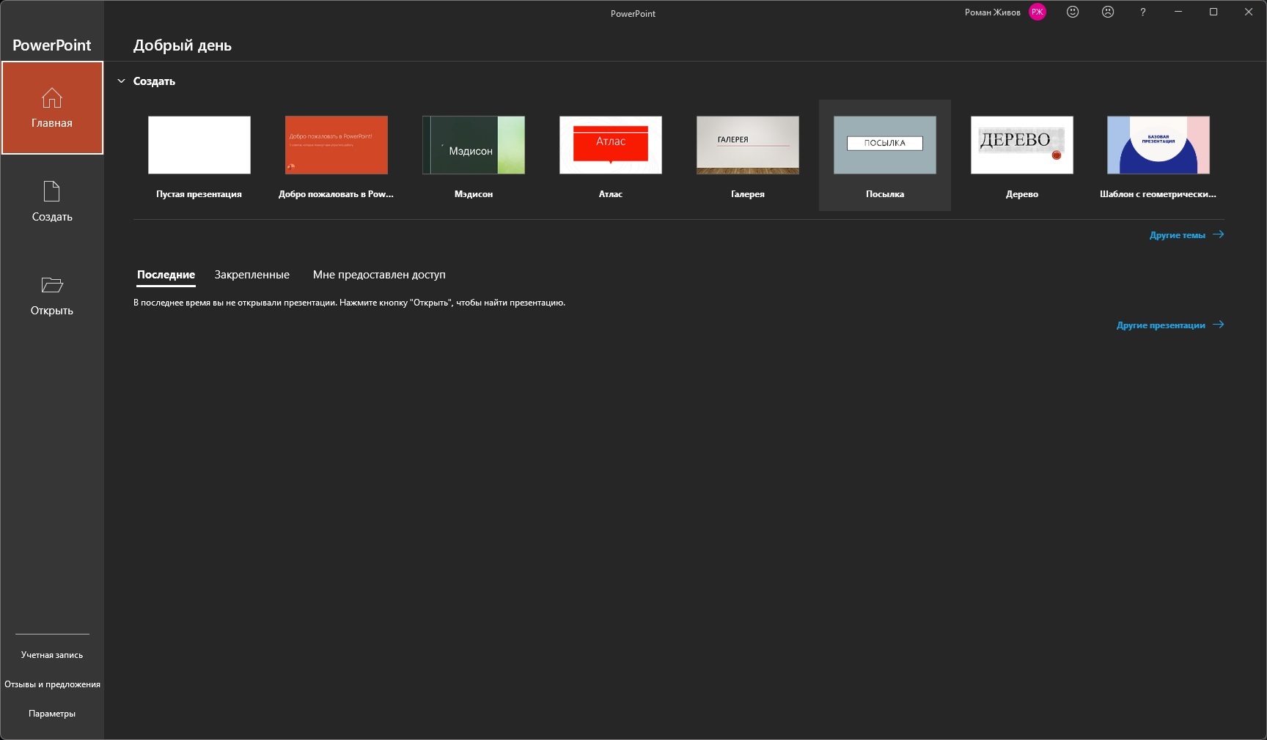Screen dimensions: 1267x740
Task: Open Параметры options
Action: [52, 714]
